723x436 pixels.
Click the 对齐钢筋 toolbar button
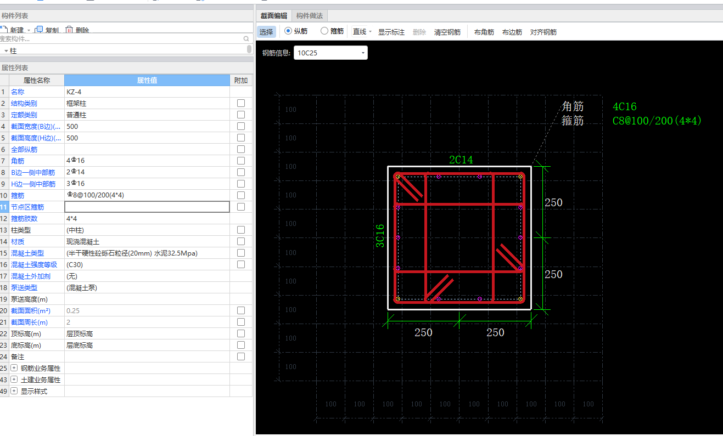point(543,32)
